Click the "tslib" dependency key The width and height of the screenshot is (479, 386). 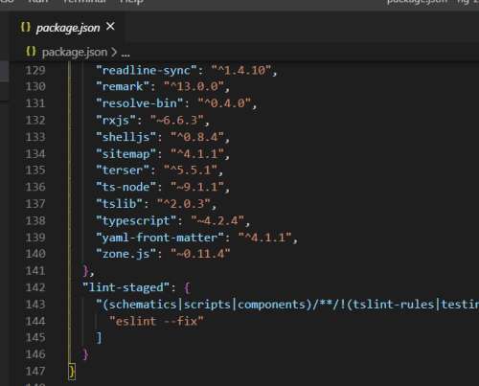point(120,204)
